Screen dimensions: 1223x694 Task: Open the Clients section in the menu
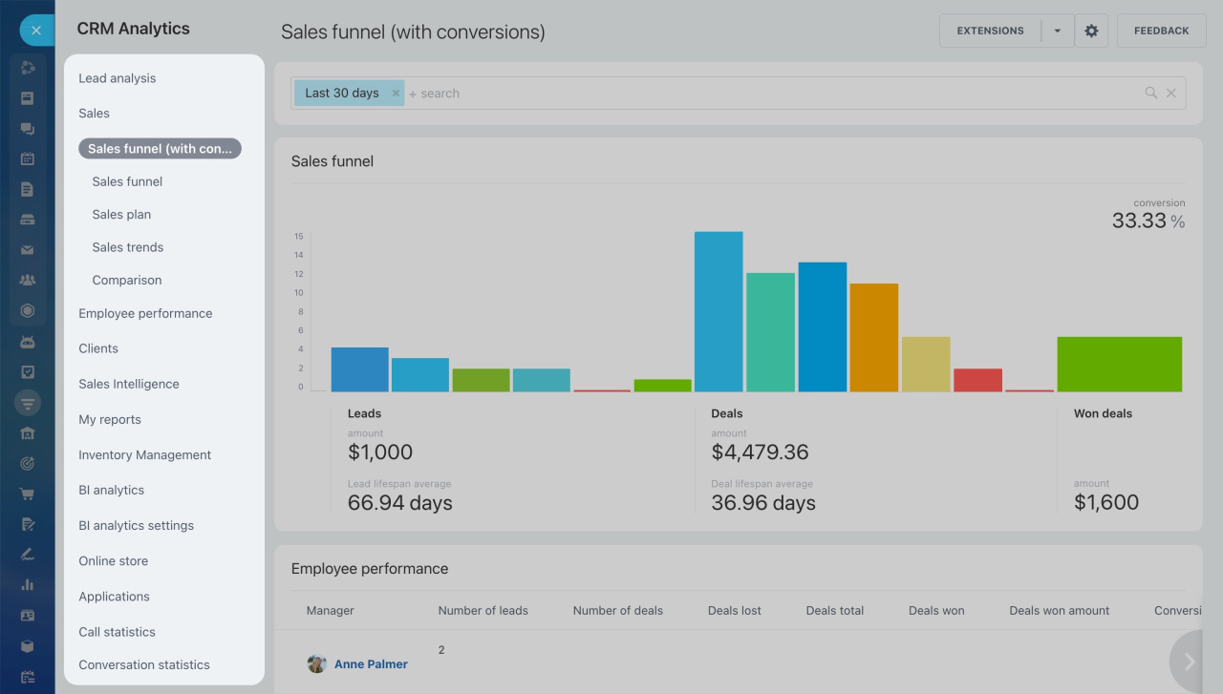(97, 347)
